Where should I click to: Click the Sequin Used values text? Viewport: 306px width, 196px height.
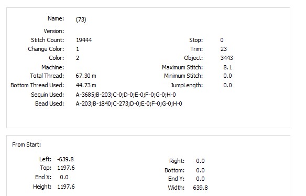pos(126,95)
